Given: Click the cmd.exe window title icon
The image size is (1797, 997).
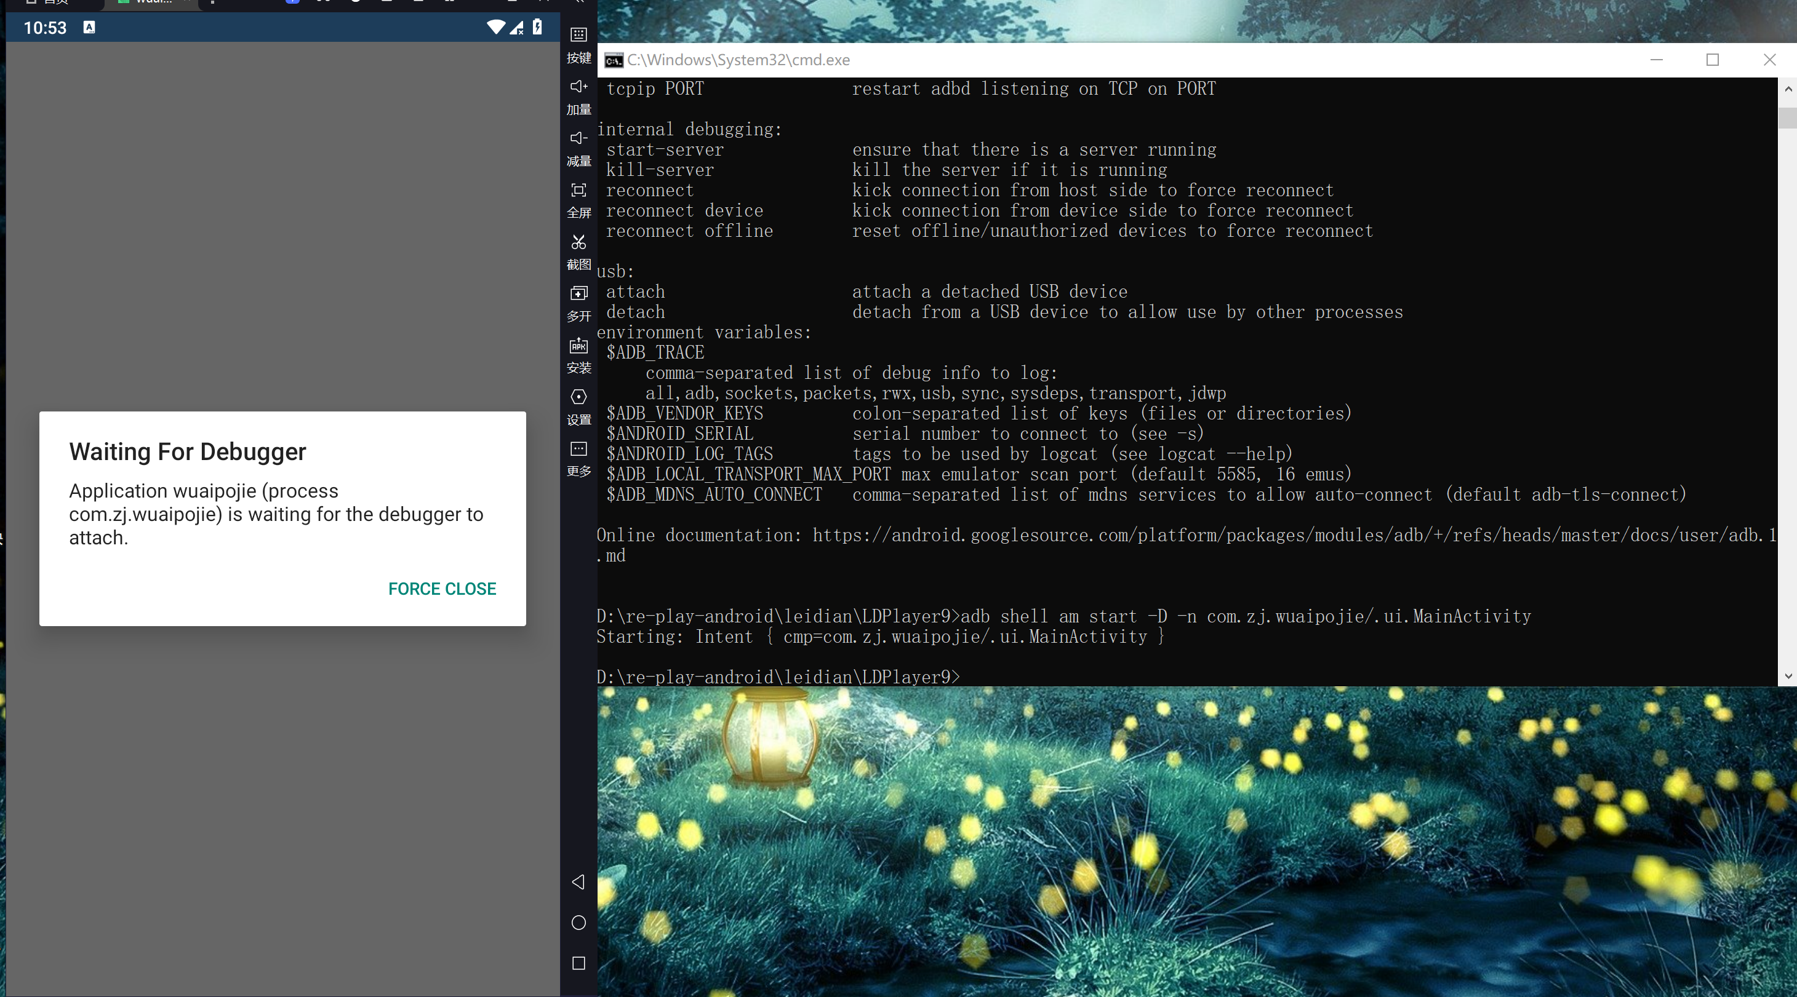Looking at the screenshot, I should [x=613, y=61].
